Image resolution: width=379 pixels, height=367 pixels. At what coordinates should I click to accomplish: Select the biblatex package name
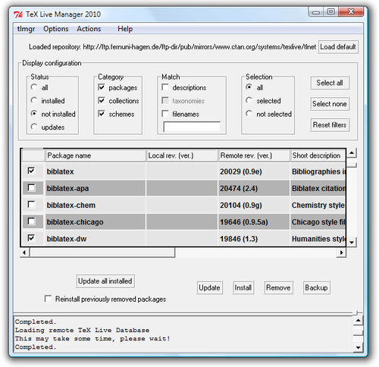tap(61, 171)
